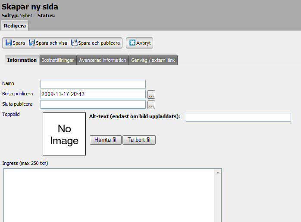Click the 'Status:' label
The height and width of the screenshot is (222, 301).
pos(46,15)
